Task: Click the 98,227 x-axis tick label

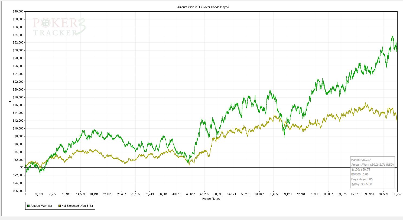Action: click(x=397, y=194)
